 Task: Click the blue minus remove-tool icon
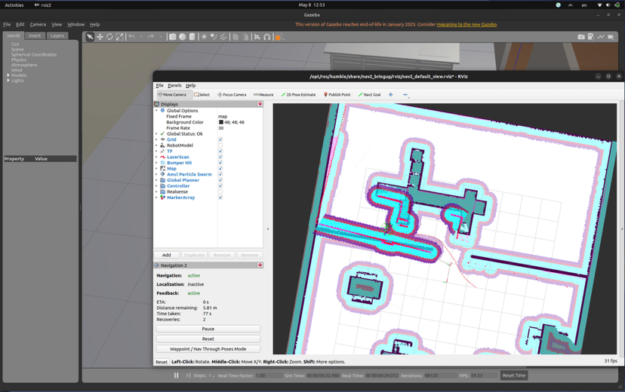405,95
